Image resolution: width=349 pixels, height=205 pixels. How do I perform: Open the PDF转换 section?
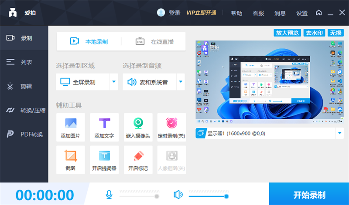tap(24, 134)
